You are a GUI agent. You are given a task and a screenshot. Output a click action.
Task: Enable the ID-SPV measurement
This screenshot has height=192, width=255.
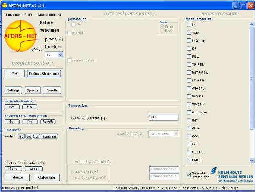pos(189,96)
